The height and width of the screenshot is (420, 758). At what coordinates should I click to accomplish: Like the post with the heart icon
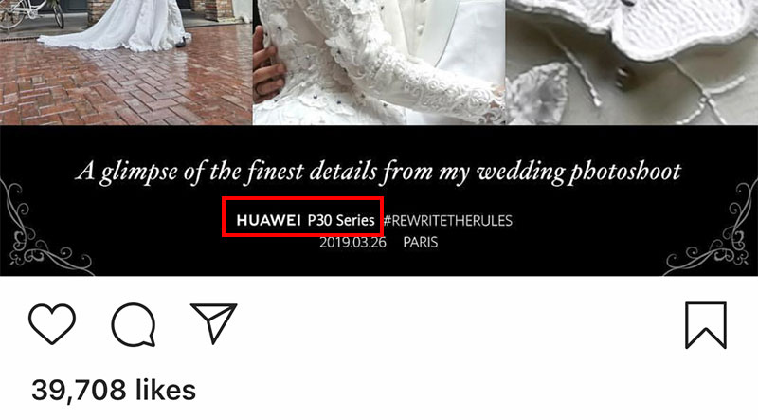[x=52, y=323]
